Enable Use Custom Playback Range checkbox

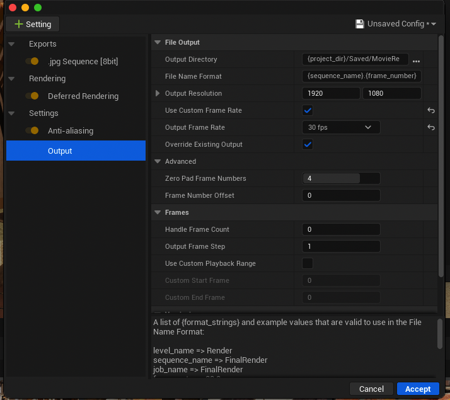click(308, 263)
